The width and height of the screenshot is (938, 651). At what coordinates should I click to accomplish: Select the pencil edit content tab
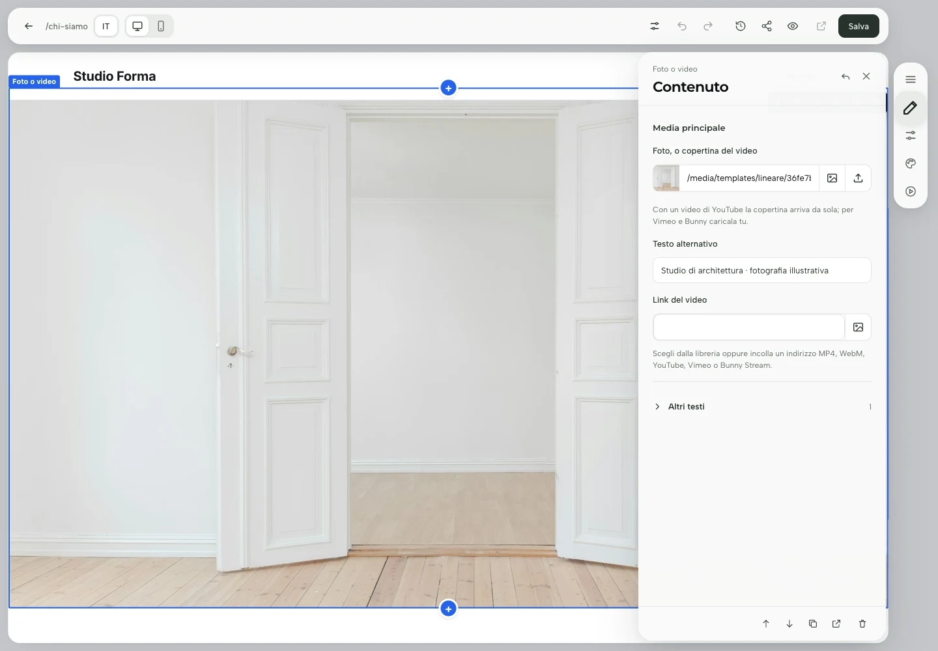[x=911, y=107]
